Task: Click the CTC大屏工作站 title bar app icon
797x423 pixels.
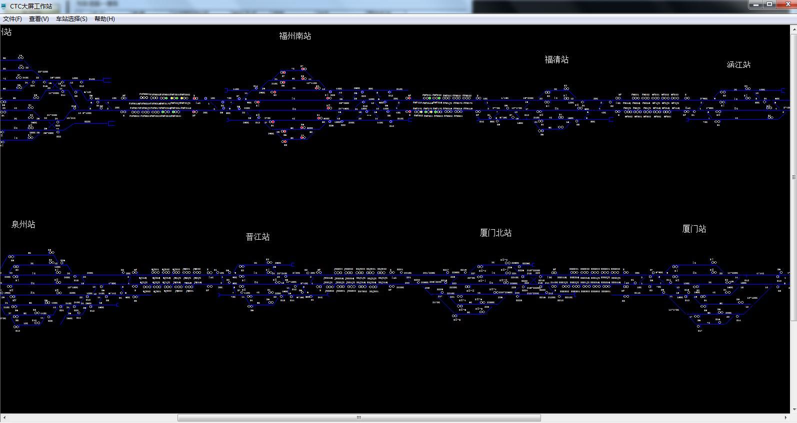Action: tap(4, 6)
